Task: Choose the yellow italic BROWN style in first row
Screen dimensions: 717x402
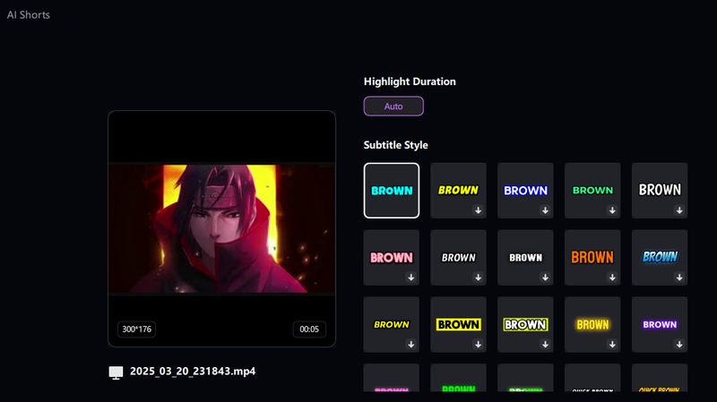Action: pos(458,191)
